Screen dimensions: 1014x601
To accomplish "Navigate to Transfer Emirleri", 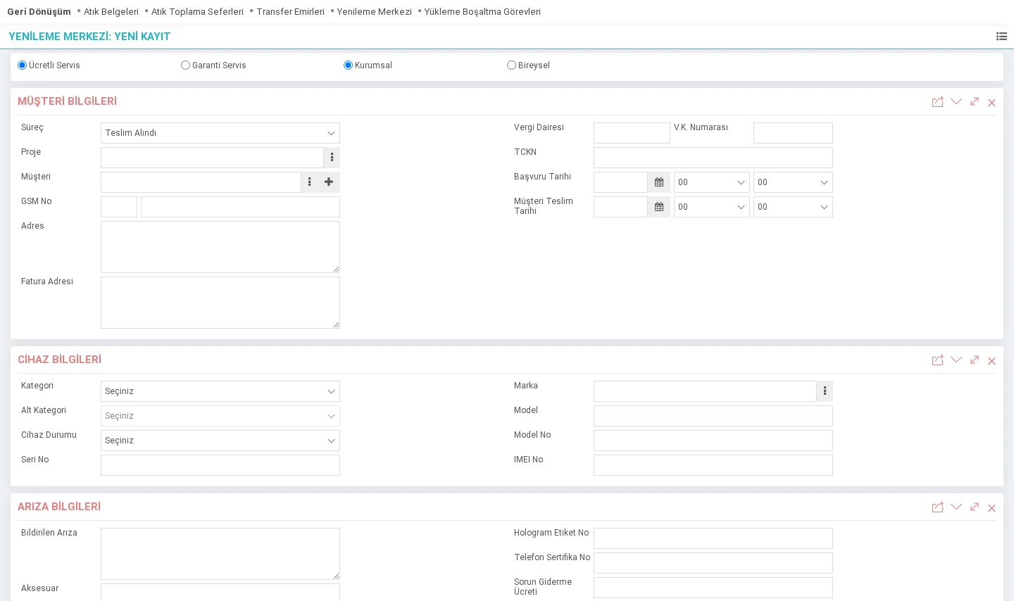I will click(290, 12).
